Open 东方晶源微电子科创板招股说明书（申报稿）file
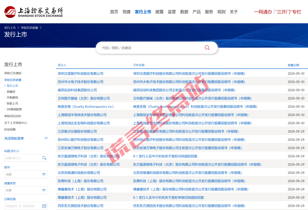The image size is (308, 210). coord(197,164)
